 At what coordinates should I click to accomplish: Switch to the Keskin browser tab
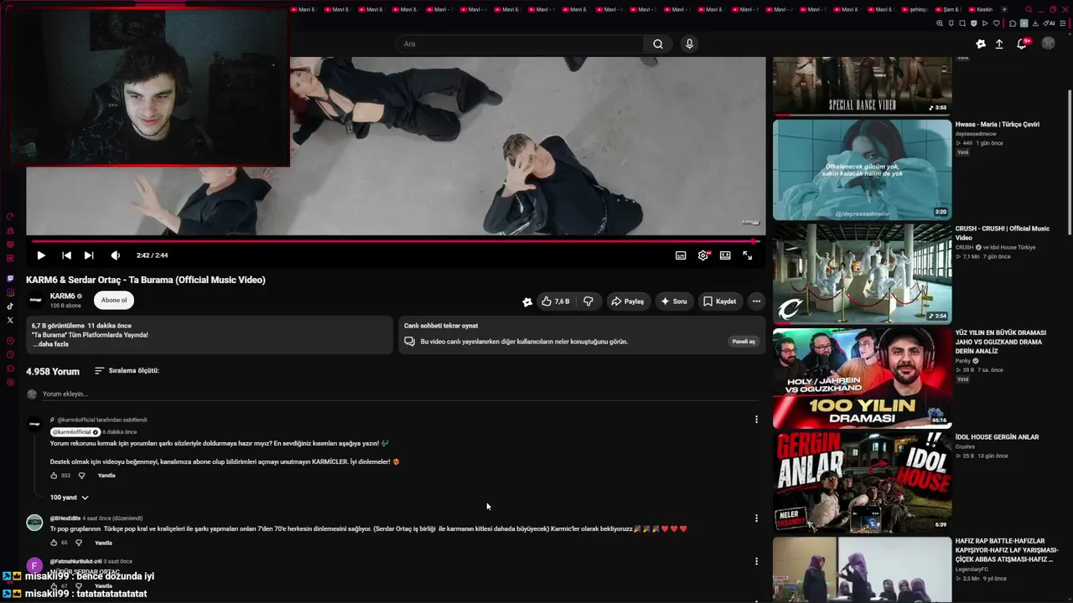click(980, 9)
